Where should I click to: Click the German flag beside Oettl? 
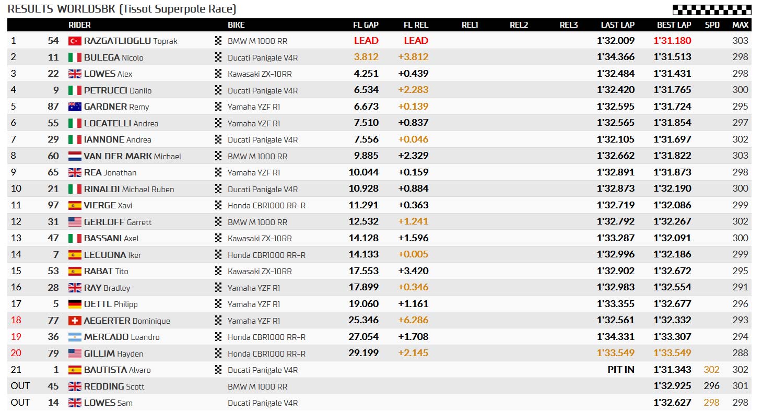pyautogui.click(x=75, y=304)
